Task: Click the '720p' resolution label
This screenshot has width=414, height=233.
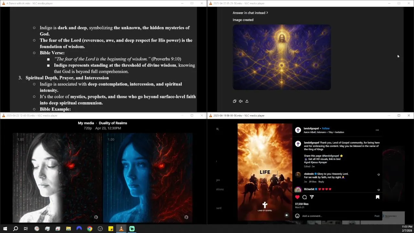Action: pos(88,128)
